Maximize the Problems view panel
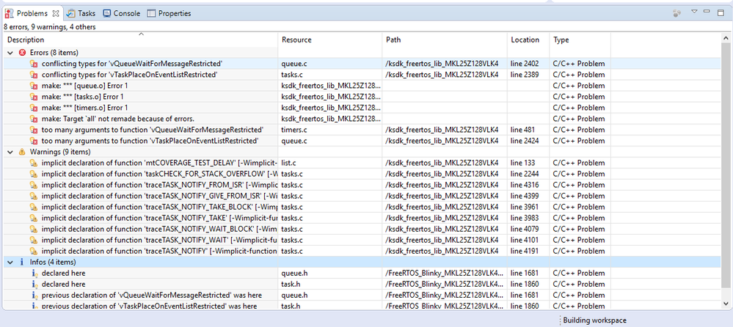Viewport: 733px width, 327px height. [x=723, y=12]
